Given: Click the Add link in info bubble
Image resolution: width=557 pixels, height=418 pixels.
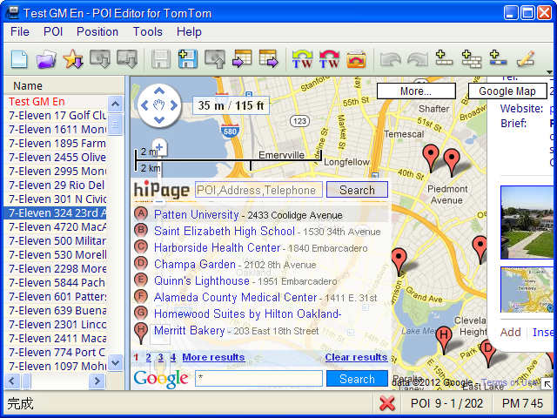Looking at the screenshot, I should pos(511,333).
